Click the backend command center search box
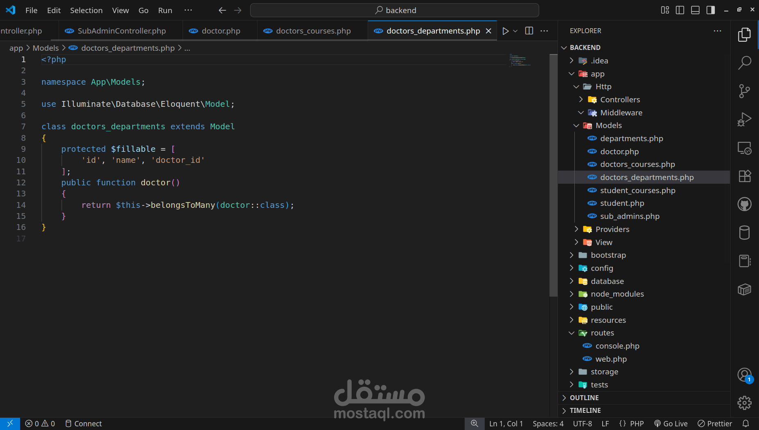The width and height of the screenshot is (759, 430). point(394,10)
